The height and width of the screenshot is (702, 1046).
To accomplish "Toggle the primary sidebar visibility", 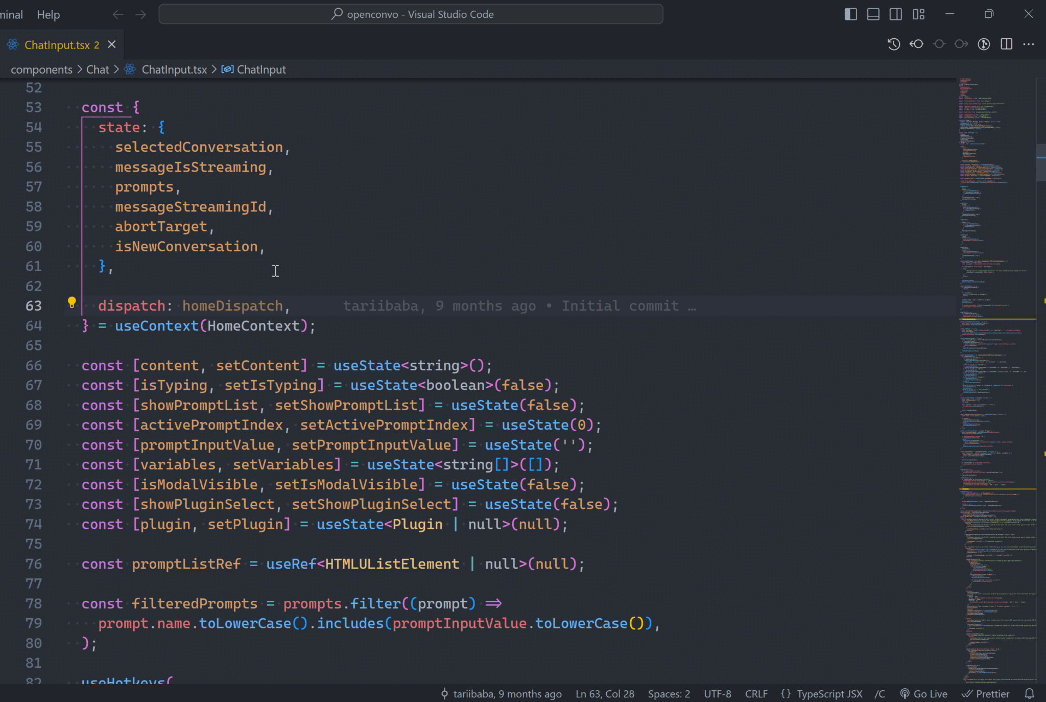I will coord(851,14).
